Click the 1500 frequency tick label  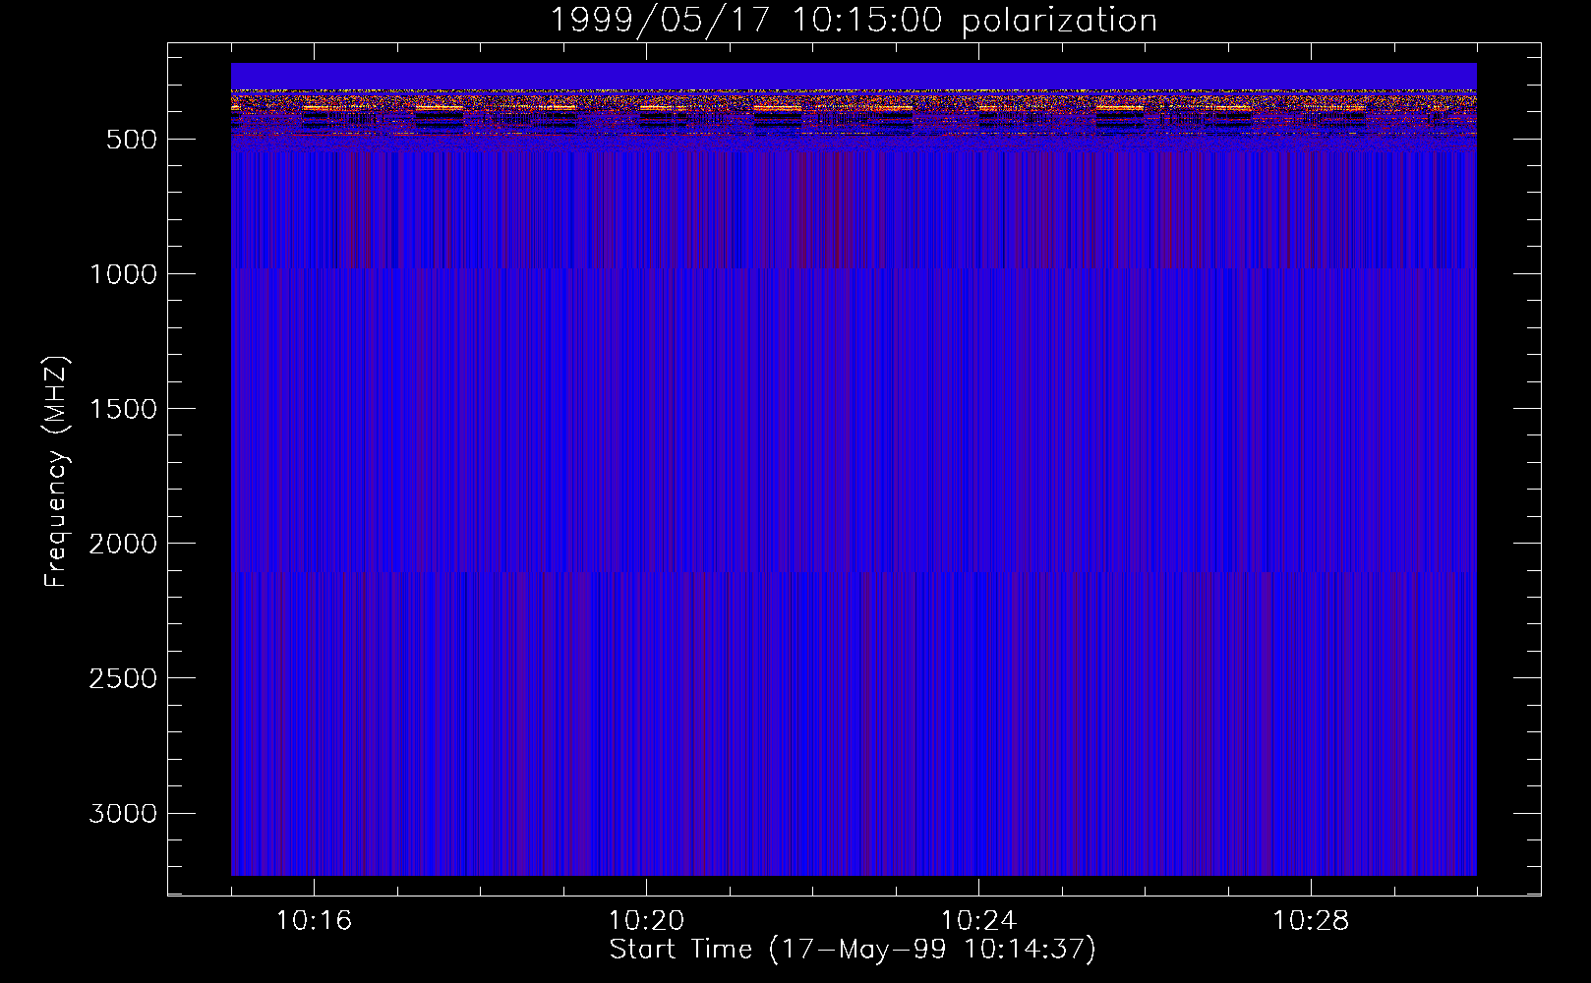pyautogui.click(x=123, y=409)
